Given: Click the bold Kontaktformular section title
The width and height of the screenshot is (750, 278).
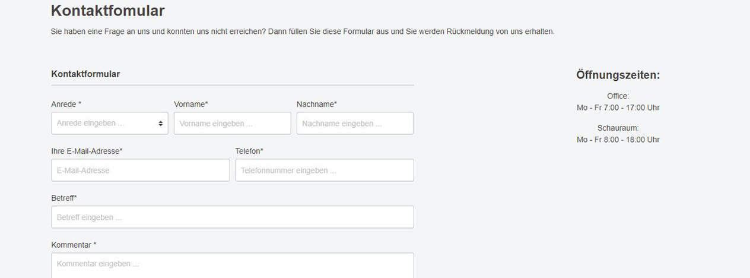Looking at the screenshot, I should point(85,74).
